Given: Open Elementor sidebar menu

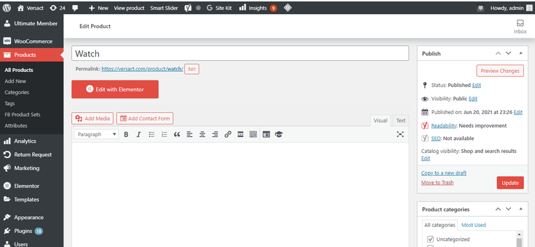Looking at the screenshot, I should coord(32,186).
